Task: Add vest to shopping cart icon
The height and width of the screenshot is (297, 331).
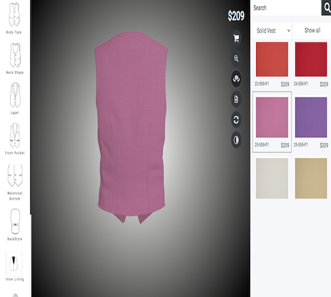Action: tap(236, 38)
